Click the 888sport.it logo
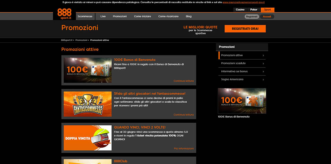 coord(64,14)
